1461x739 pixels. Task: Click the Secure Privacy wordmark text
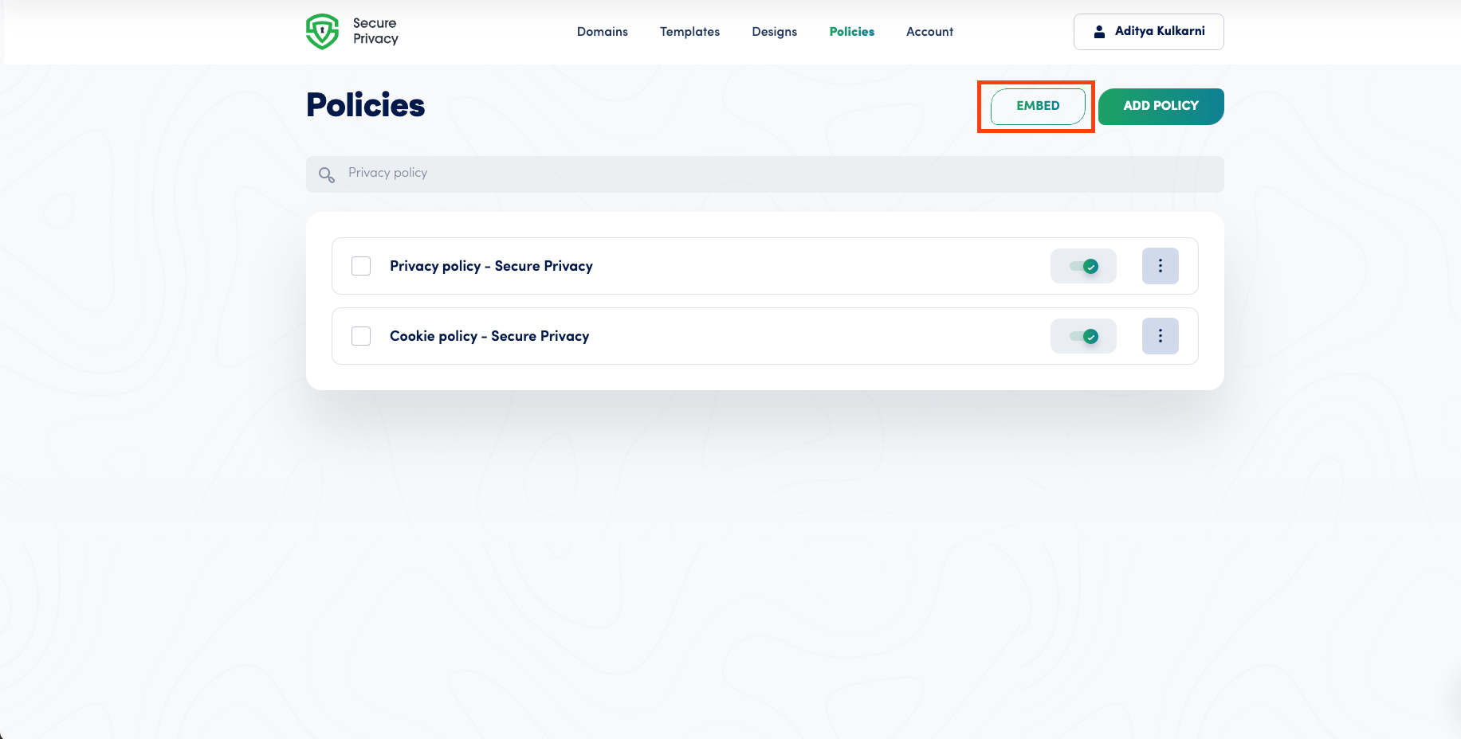tap(375, 31)
